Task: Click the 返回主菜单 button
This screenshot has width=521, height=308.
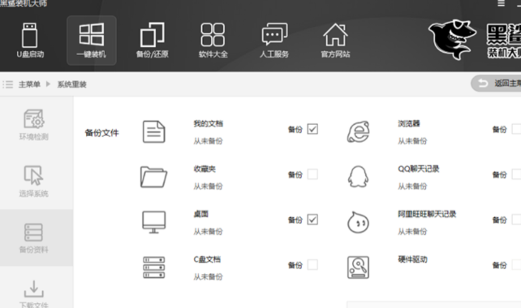Action: click(x=497, y=83)
